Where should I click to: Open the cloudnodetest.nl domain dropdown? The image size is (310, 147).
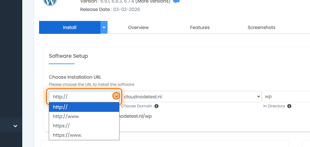192,96
